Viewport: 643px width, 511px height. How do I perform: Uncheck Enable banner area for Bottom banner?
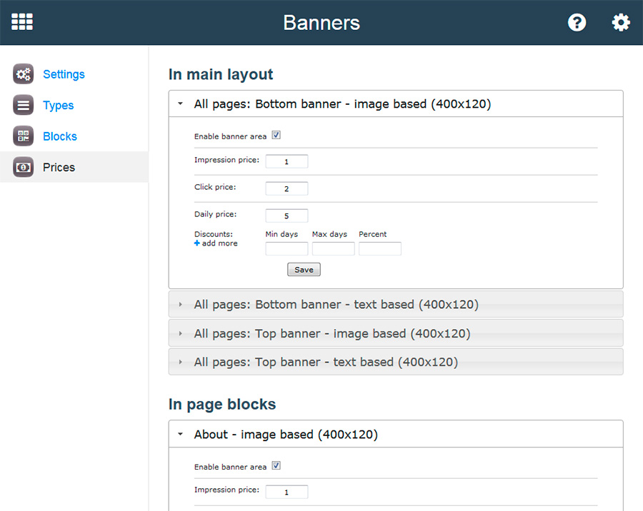(x=276, y=136)
